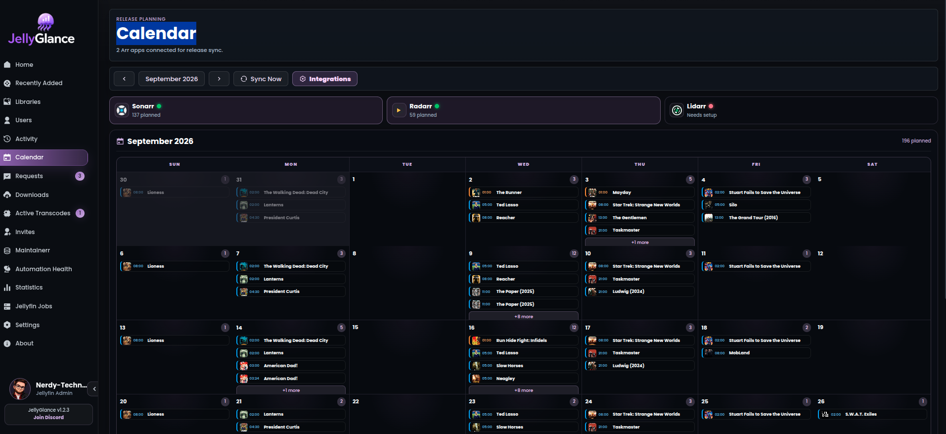Click the Run Hide Fight: Infidels poster

[x=476, y=340]
